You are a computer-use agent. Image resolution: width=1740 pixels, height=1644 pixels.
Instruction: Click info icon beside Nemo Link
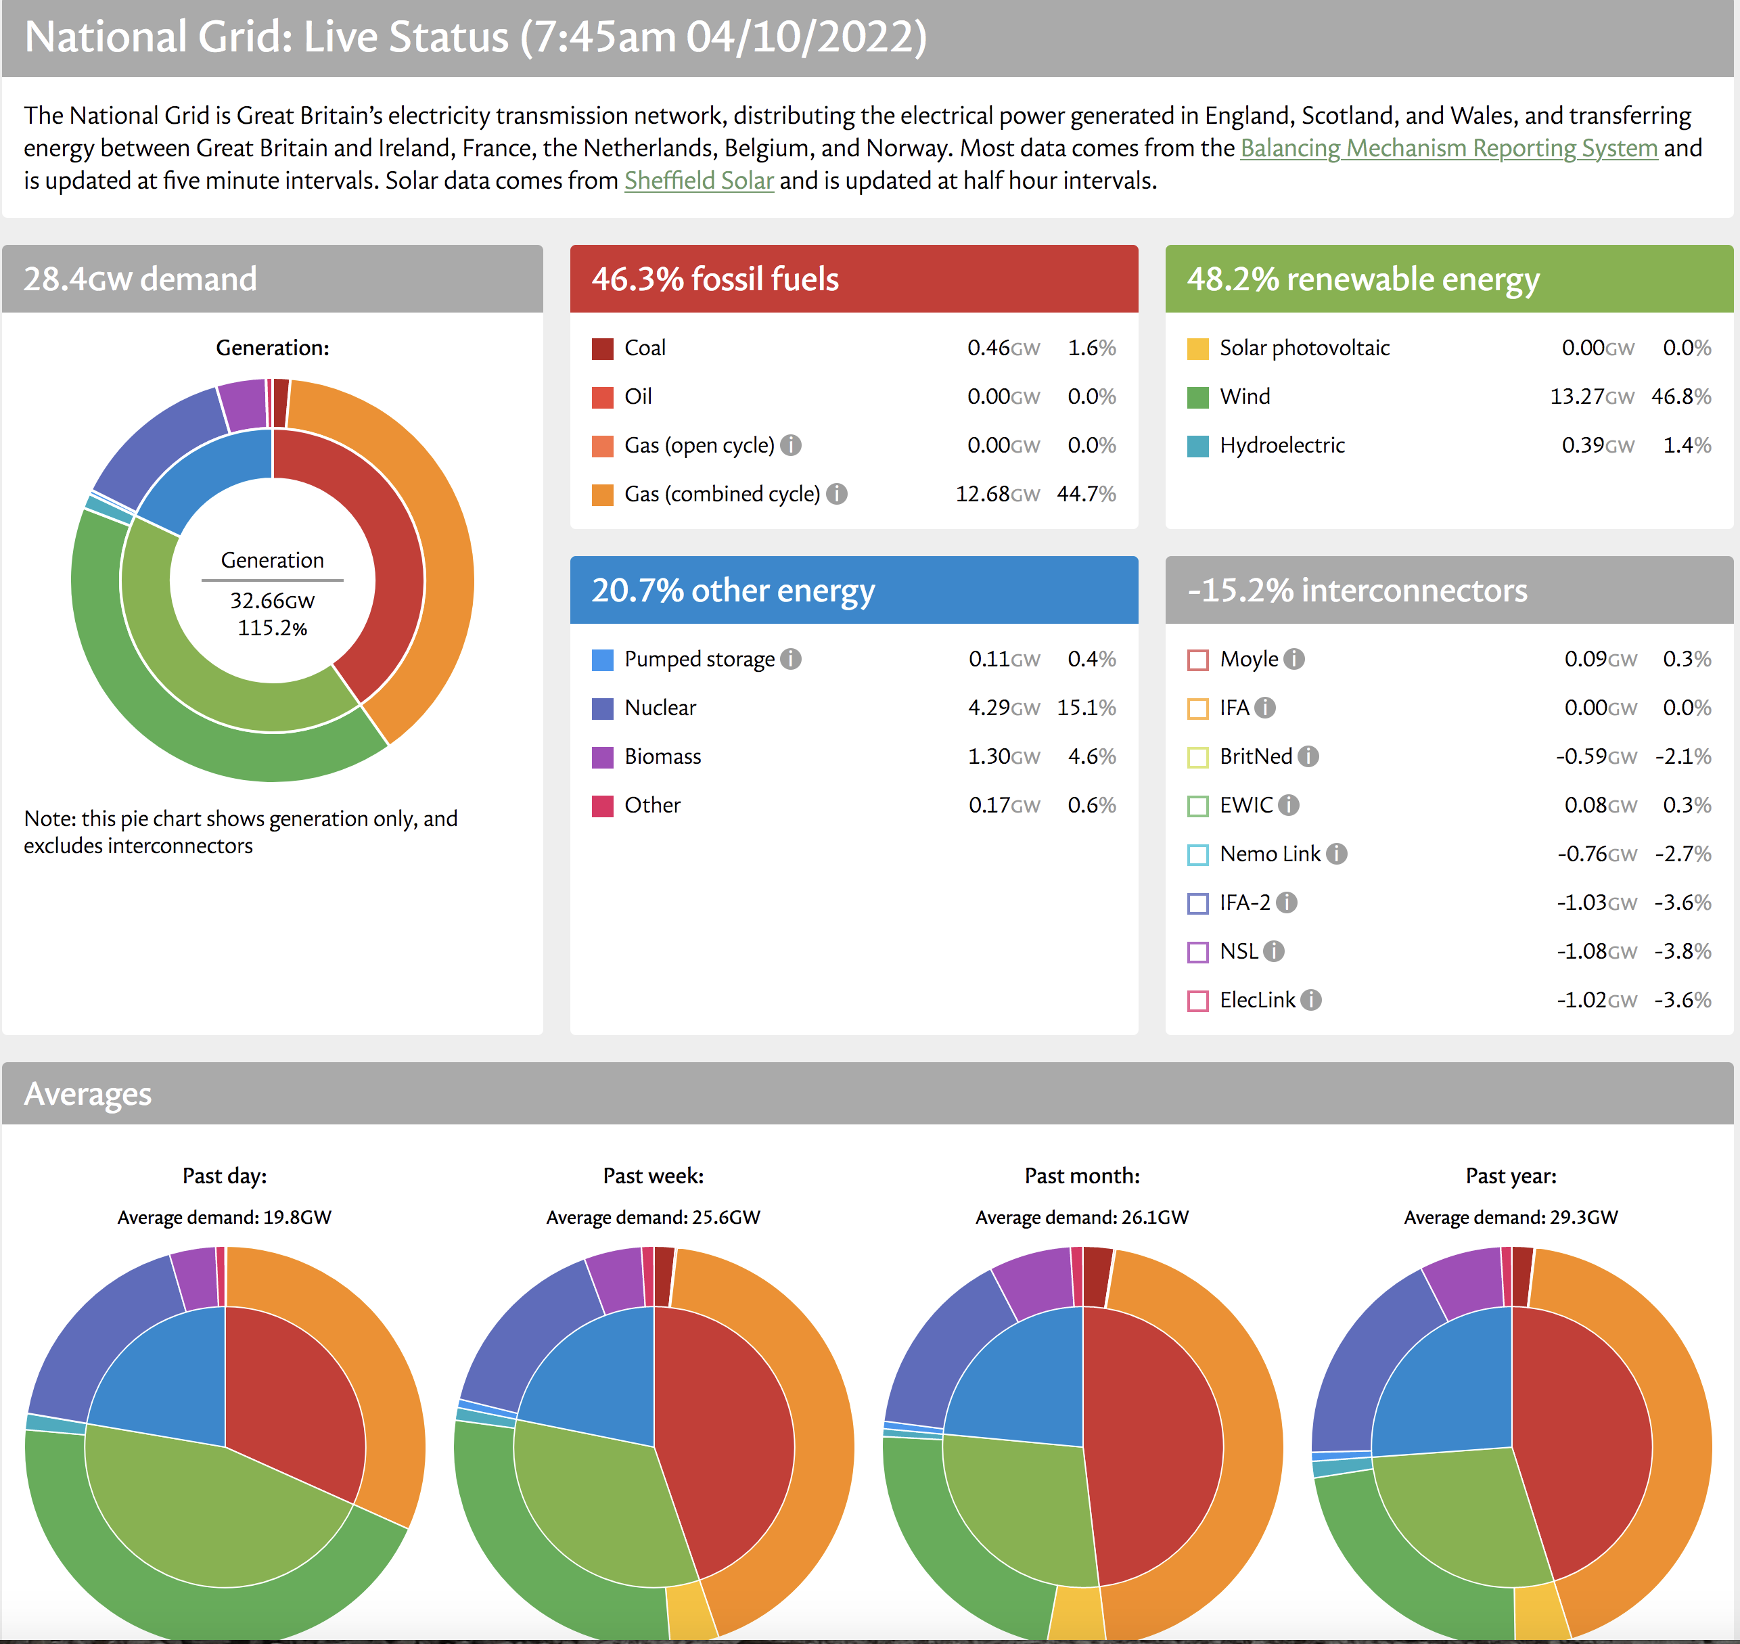1336,854
